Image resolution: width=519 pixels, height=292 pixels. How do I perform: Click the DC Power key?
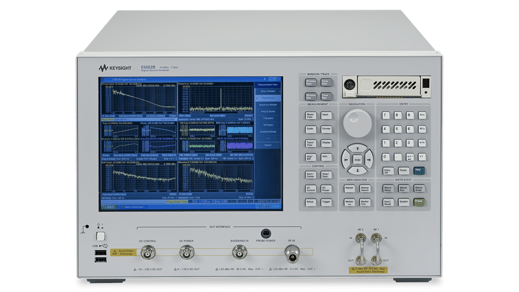click(x=326, y=189)
